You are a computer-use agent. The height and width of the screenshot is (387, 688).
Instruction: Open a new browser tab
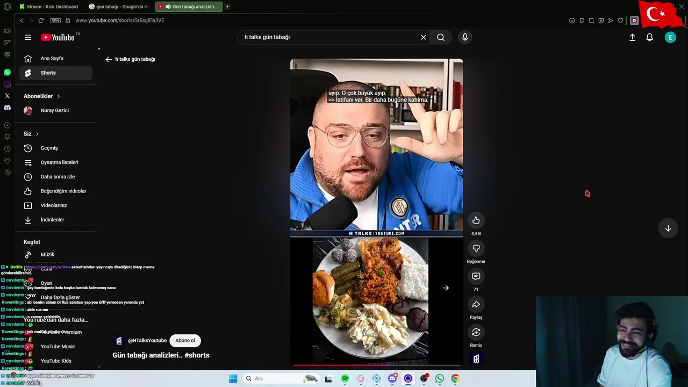(227, 6)
